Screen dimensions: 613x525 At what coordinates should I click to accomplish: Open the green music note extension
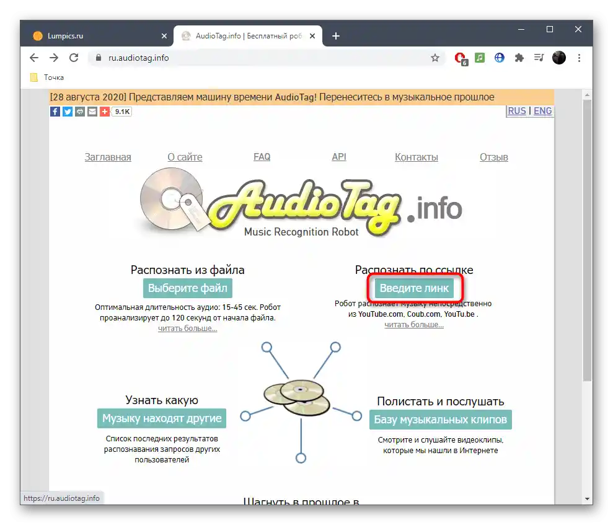(x=480, y=58)
